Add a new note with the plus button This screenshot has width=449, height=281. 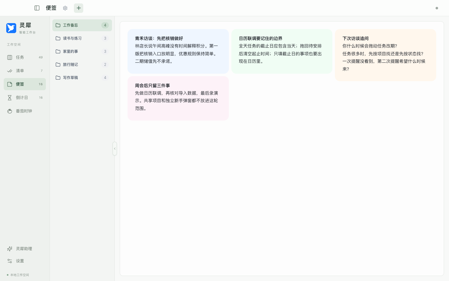pyautogui.click(x=79, y=8)
